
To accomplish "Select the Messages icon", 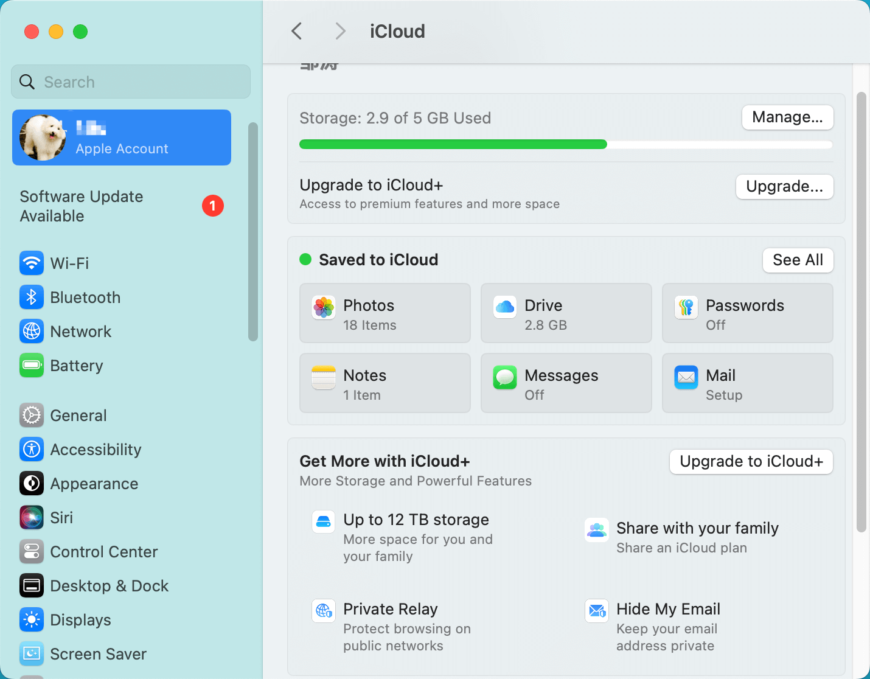I will click(504, 378).
